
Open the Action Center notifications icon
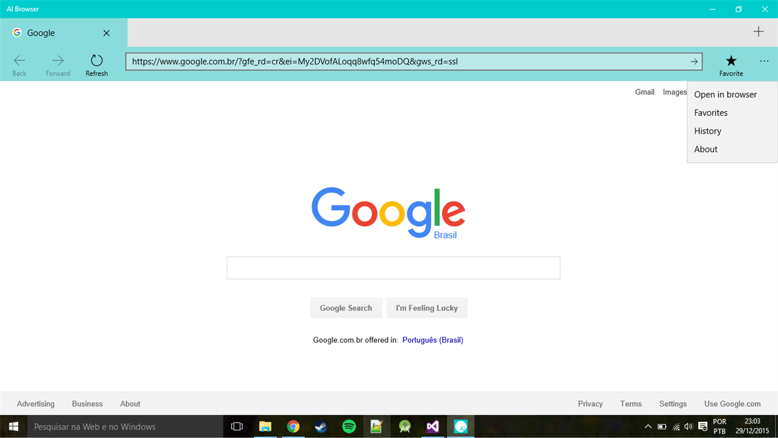[703, 427]
